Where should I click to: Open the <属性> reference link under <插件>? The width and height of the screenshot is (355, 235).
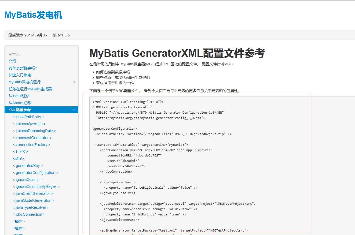click(x=19, y=228)
